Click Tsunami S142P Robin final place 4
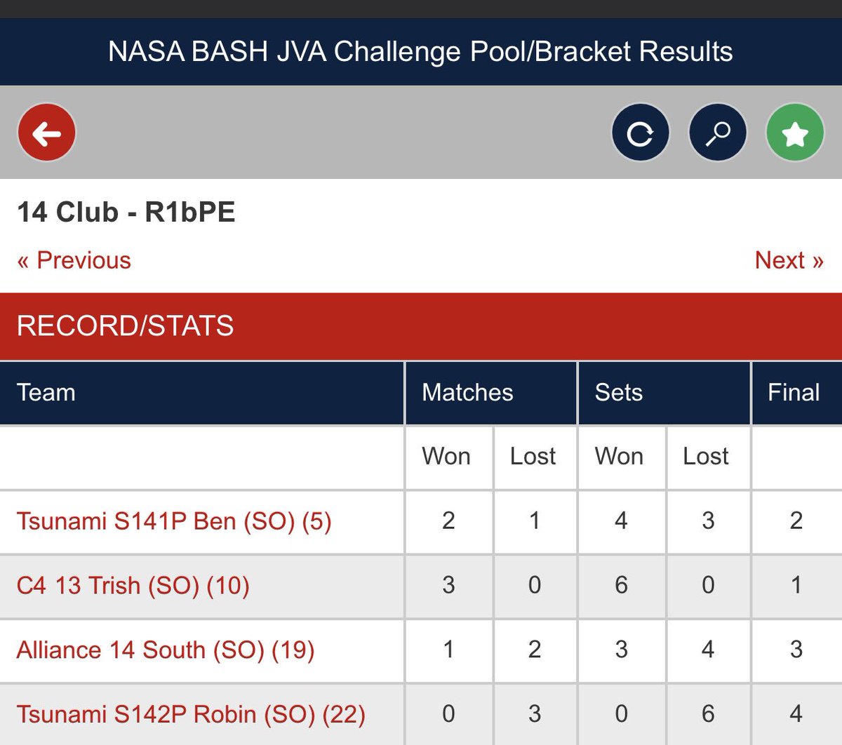842x745 pixels. pyautogui.click(x=796, y=715)
